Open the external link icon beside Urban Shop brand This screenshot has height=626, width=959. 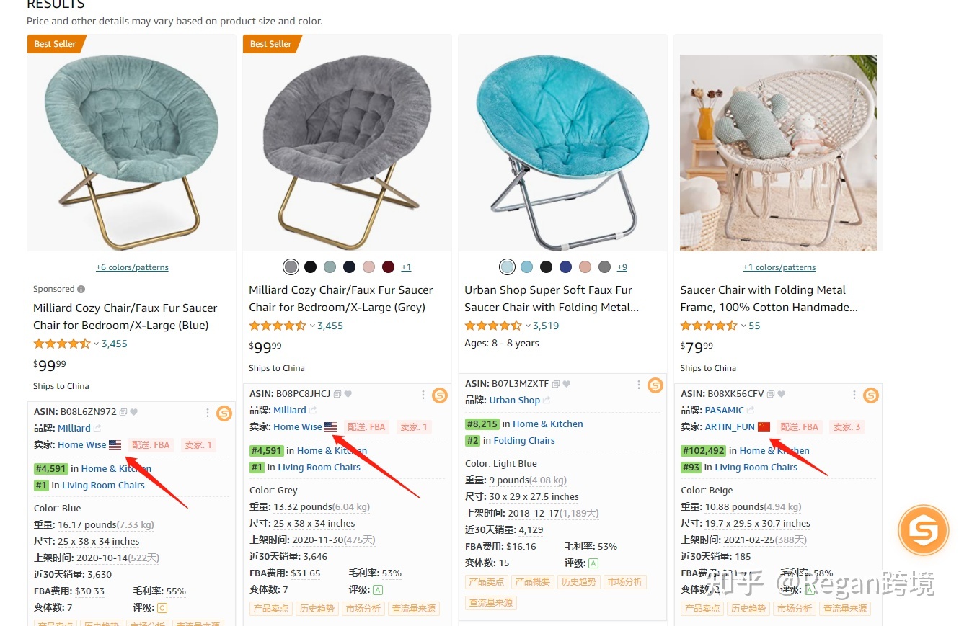(x=547, y=401)
